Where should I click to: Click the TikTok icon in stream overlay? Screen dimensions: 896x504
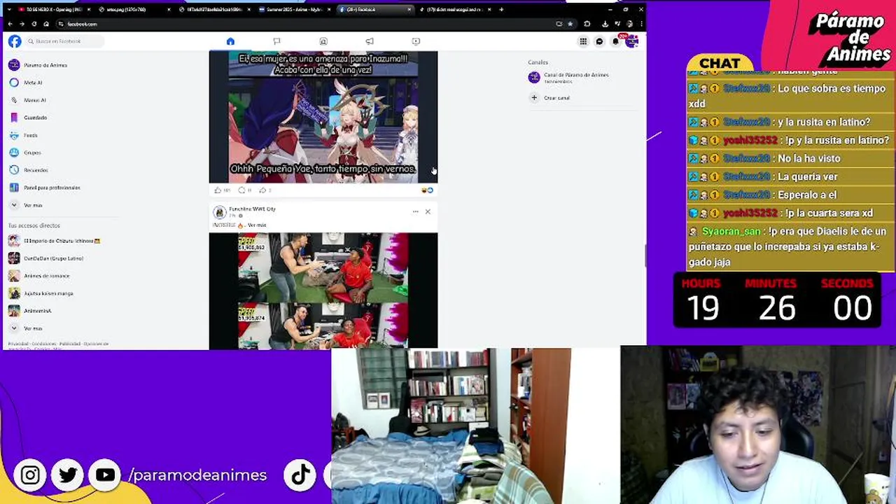(300, 475)
